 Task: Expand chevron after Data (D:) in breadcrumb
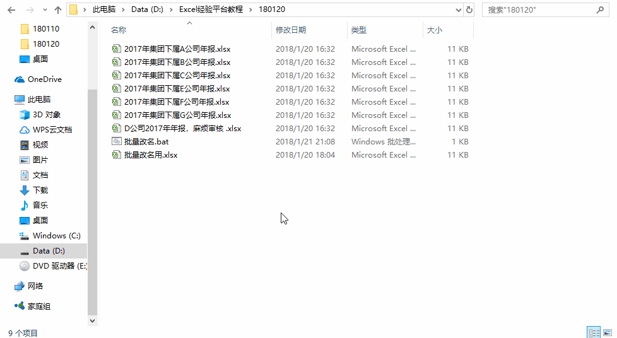[171, 10]
